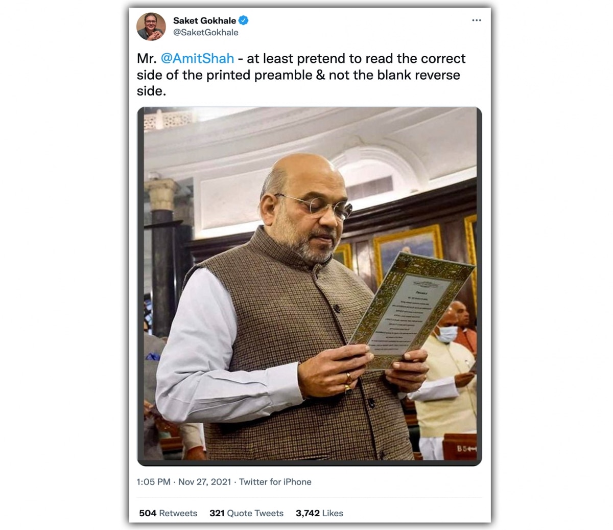Viewport: 613px width, 530px height.
Task: Click the tweet text body
Action: (301, 75)
